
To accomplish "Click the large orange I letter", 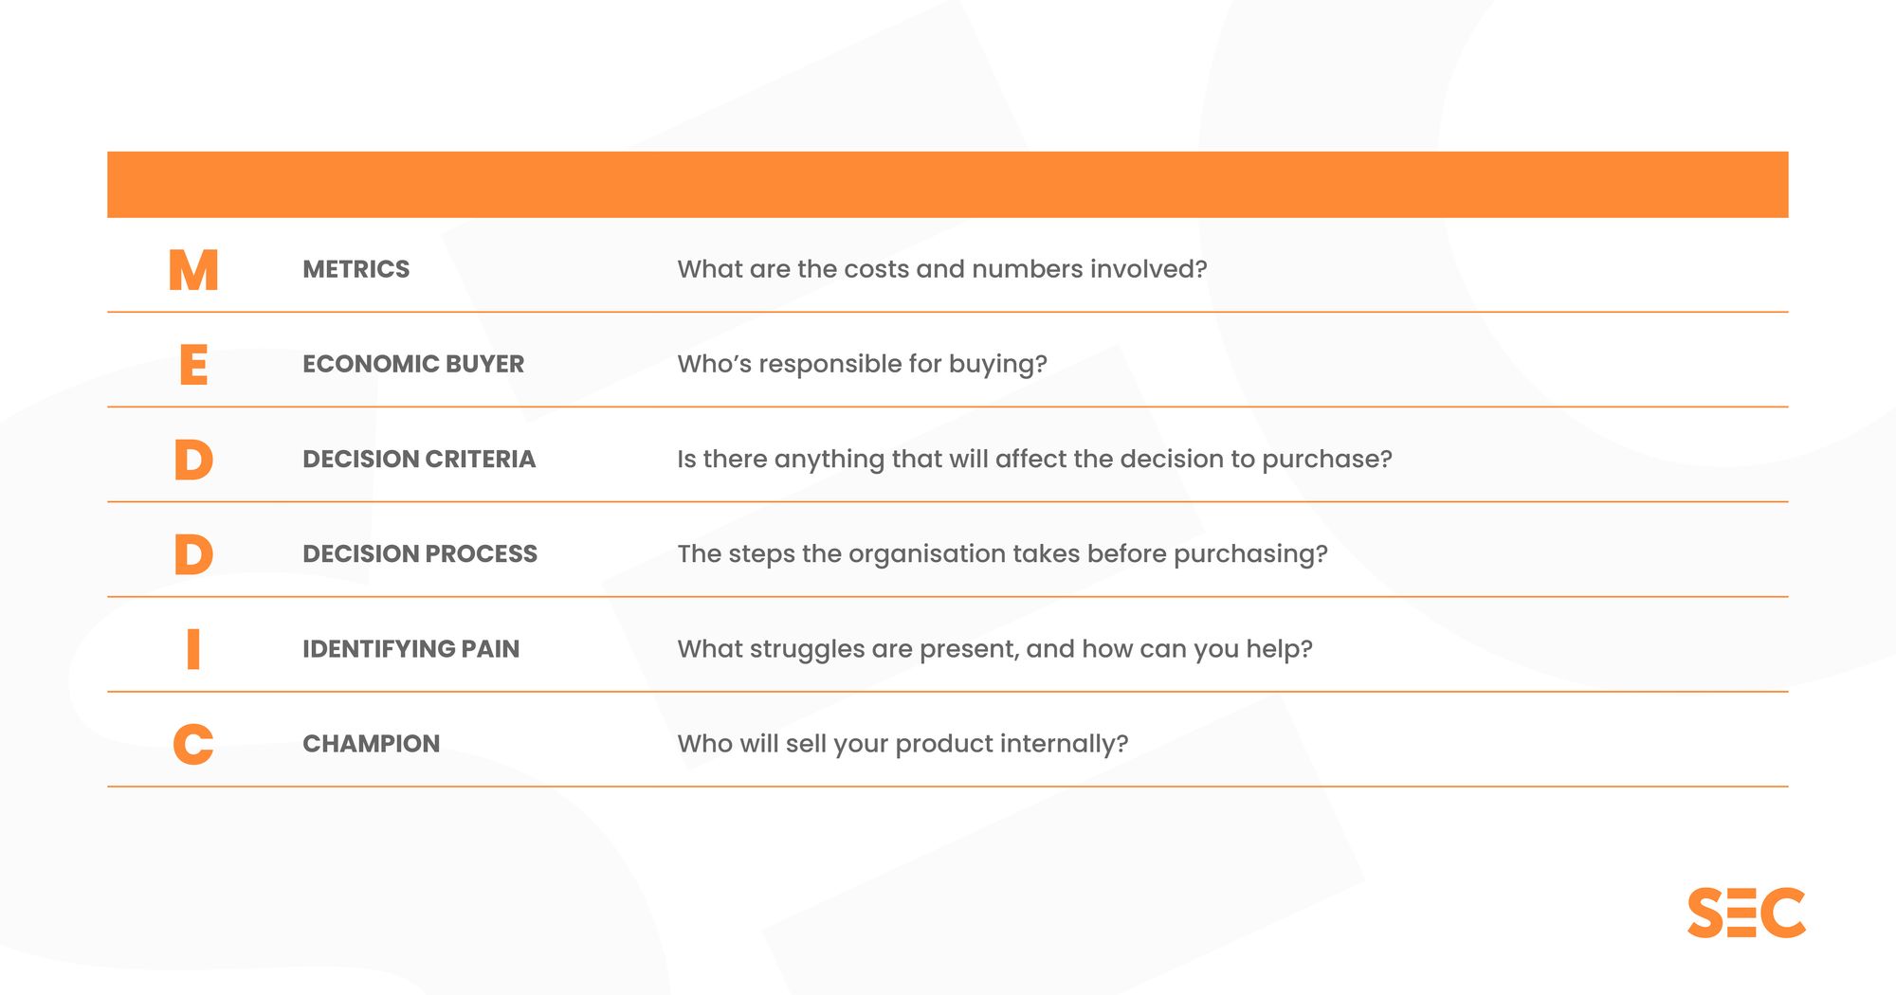I will [193, 649].
